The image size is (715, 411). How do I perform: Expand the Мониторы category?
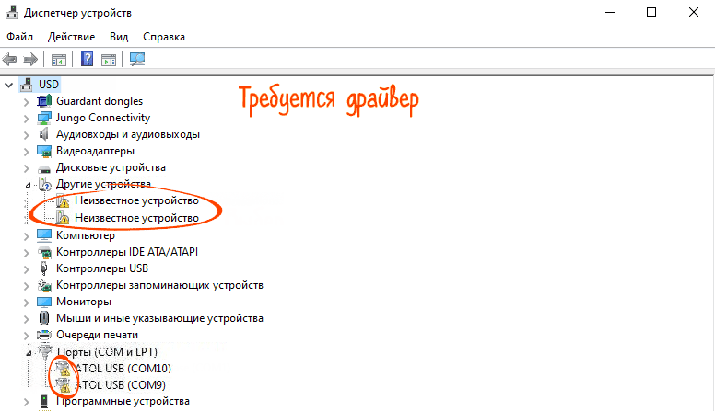26,303
